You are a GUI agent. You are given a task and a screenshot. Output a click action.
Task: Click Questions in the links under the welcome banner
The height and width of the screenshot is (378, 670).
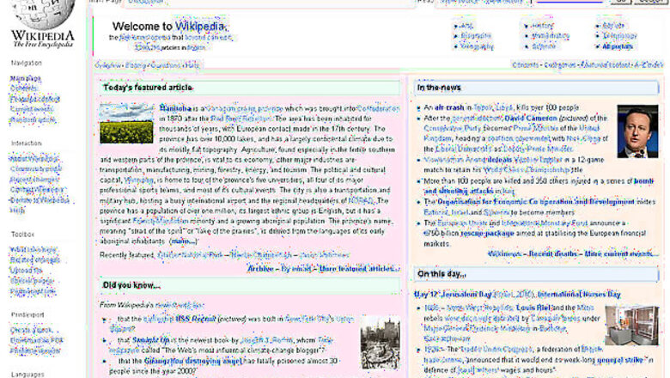point(165,65)
